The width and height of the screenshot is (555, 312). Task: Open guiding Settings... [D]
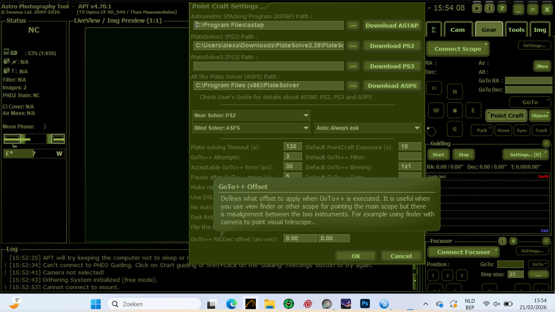click(526, 155)
